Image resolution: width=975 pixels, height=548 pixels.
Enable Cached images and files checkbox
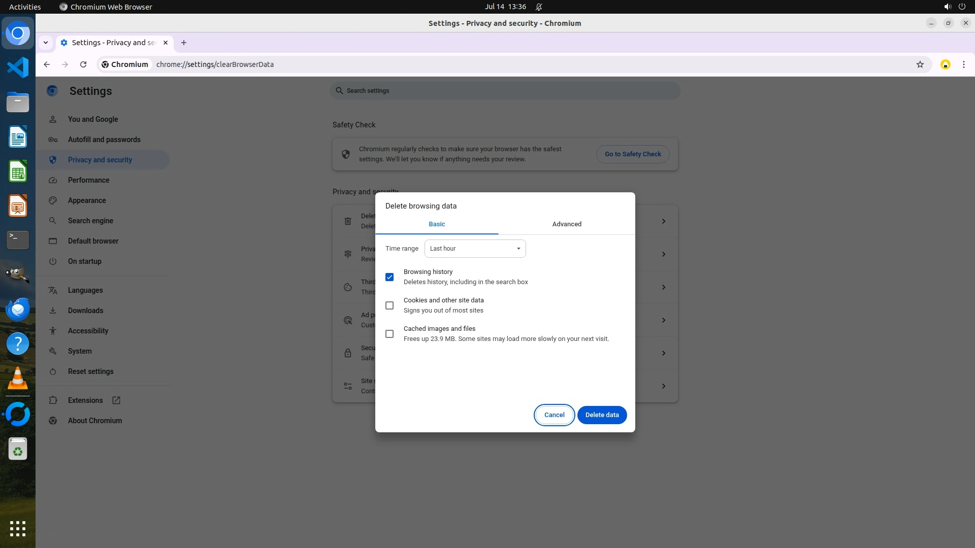389,334
